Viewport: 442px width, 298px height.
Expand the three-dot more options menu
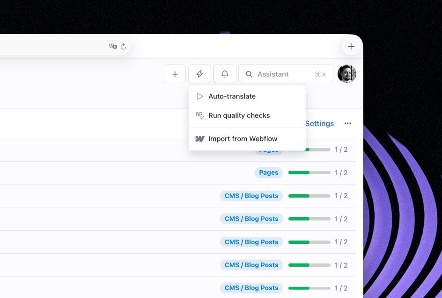347,123
